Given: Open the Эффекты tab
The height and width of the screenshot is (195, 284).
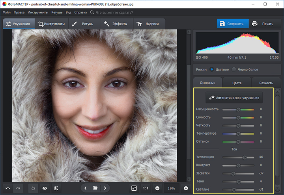Looking at the screenshot, I should tap(117, 24).
